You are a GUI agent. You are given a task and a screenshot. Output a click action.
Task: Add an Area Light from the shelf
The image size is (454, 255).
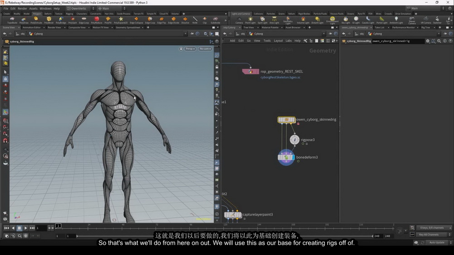click(x=274, y=20)
